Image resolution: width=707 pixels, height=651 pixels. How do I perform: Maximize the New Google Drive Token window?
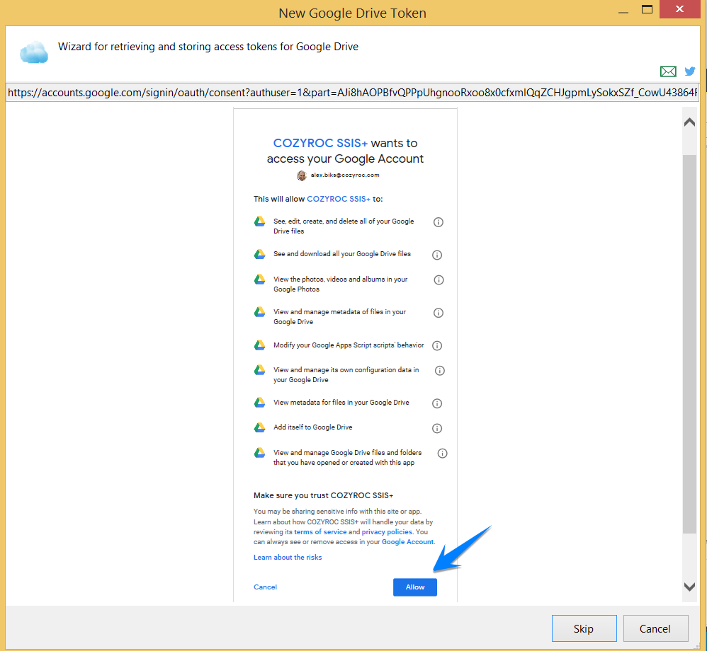coord(647,9)
